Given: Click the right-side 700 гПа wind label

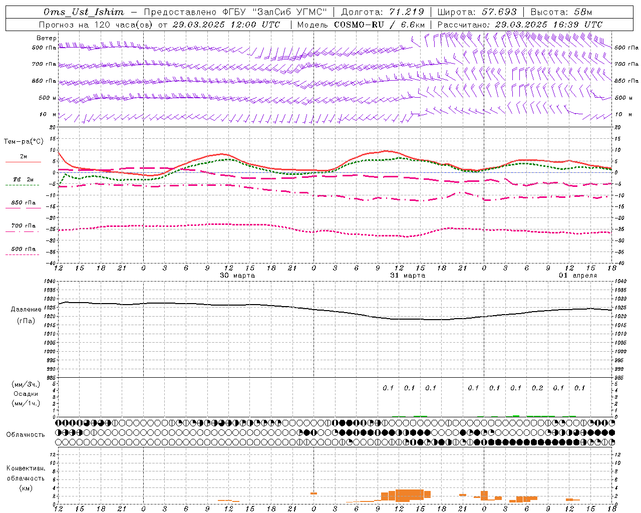Looking at the screenshot, I should pyautogui.click(x=626, y=64).
